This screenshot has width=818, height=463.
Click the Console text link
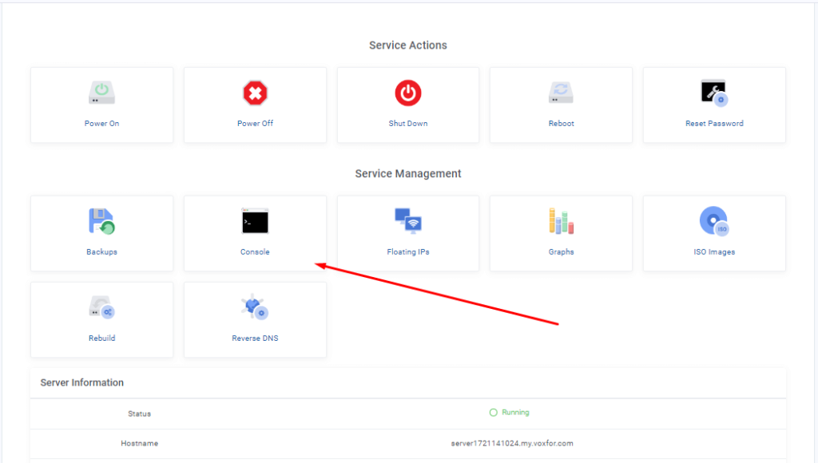[255, 252]
